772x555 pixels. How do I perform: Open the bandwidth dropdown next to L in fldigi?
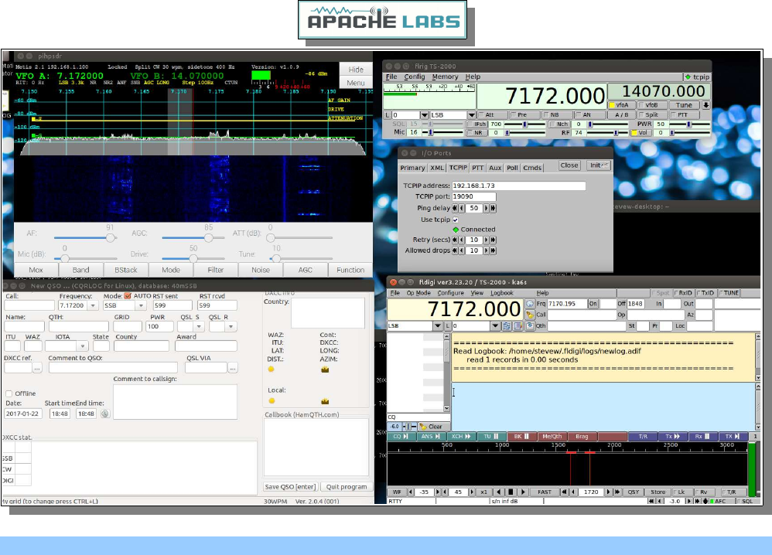495,325
